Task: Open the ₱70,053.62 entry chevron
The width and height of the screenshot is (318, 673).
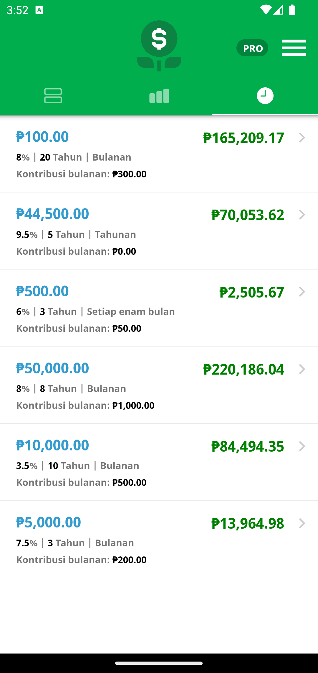Action: [302, 215]
